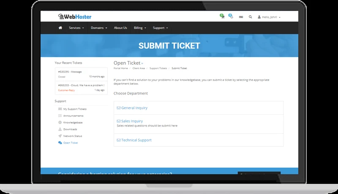The image size is (338, 194).
Task: Open the shopping cart icon
Action: [223, 16]
